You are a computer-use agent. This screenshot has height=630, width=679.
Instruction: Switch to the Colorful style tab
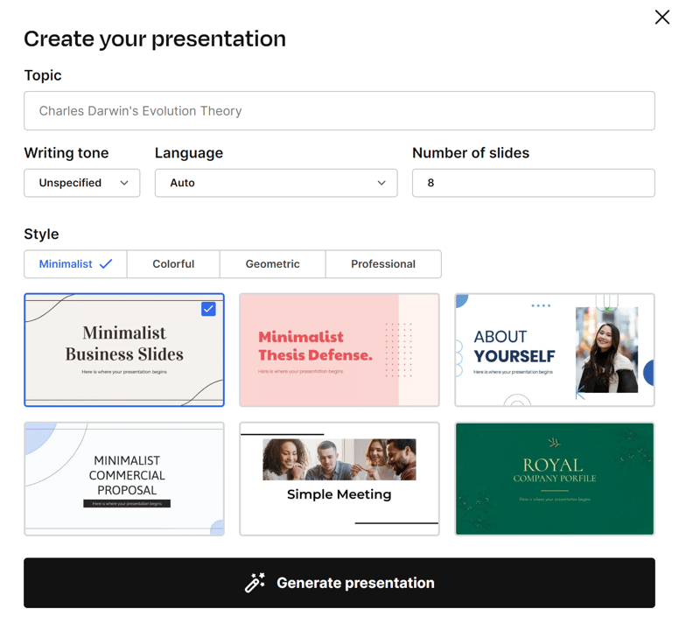(173, 263)
